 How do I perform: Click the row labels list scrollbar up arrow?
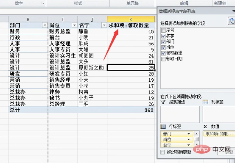[196, 133]
